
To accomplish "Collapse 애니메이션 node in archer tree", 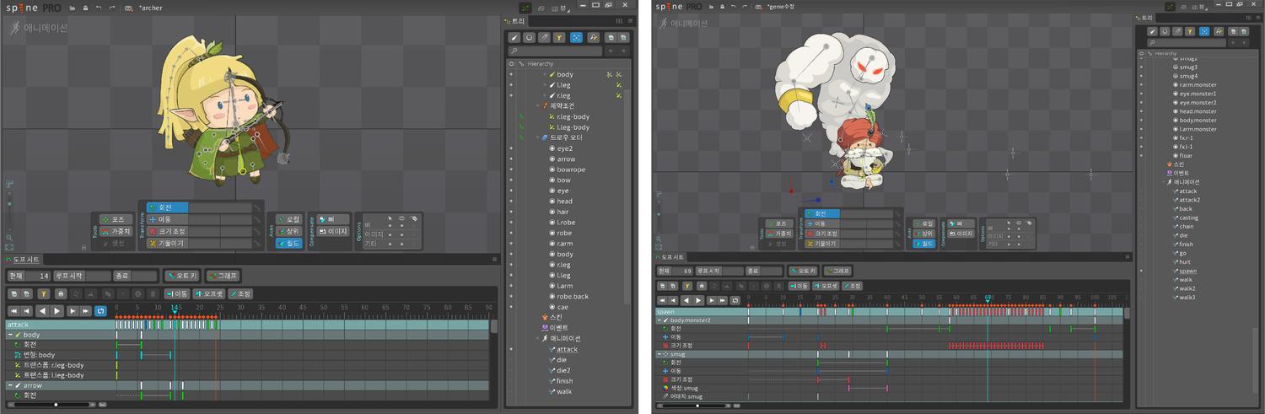I will (x=538, y=338).
